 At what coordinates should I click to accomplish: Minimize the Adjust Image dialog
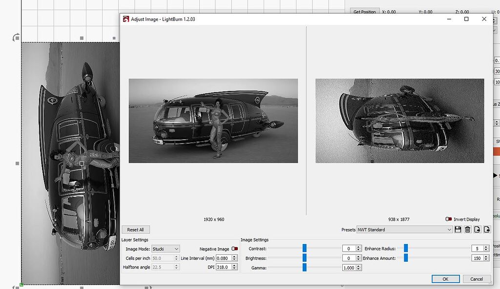(x=449, y=19)
